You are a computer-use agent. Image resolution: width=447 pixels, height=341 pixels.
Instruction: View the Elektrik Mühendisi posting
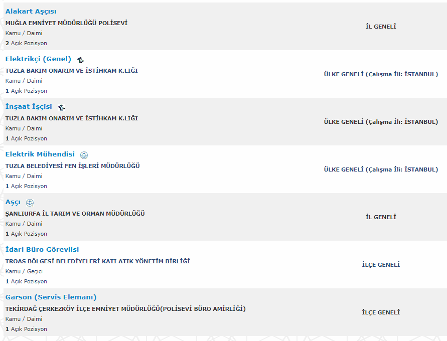point(40,154)
